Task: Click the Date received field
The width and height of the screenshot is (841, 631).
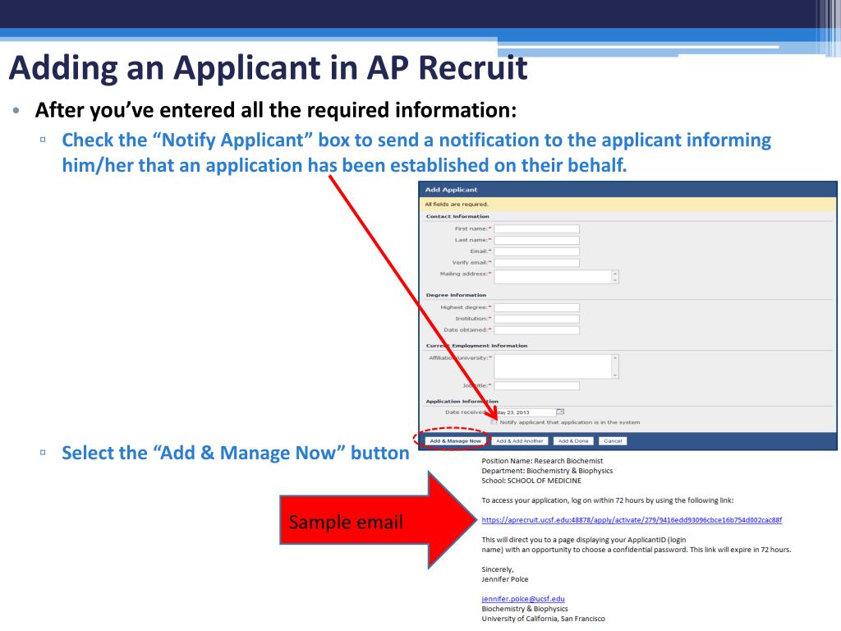Action: 525,412
